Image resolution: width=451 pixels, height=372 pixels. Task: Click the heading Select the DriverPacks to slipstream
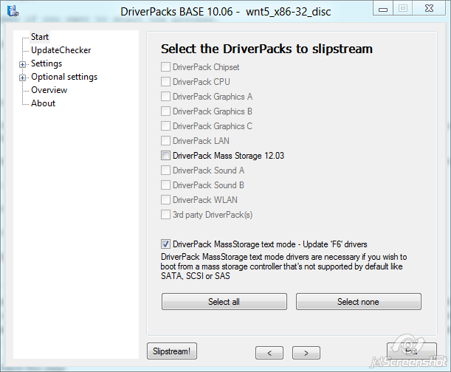pos(266,49)
